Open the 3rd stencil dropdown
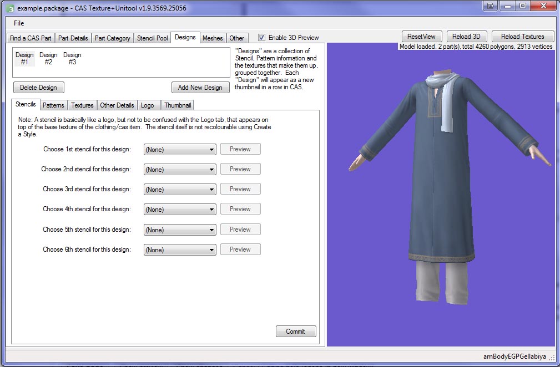Screen dimensions: 560x367 (x=180, y=190)
